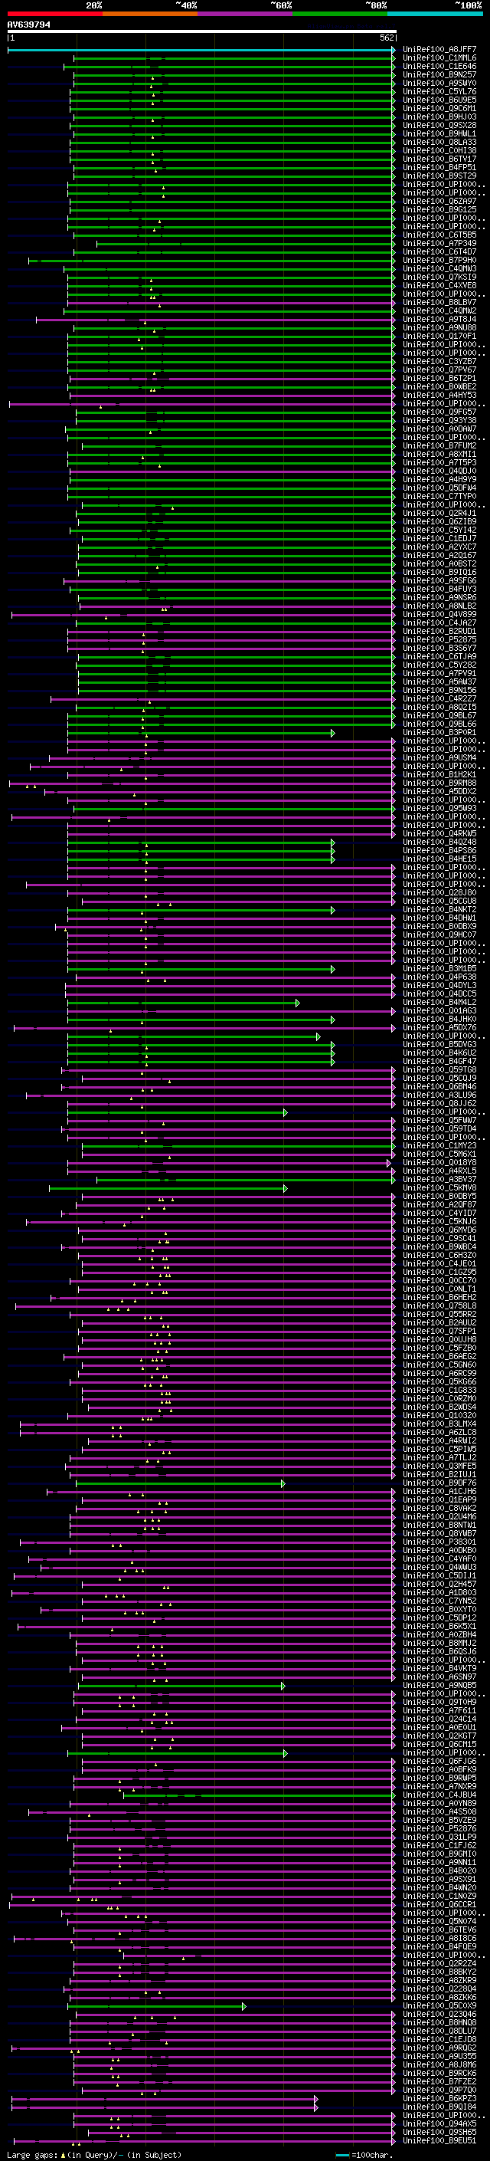This screenshot has width=490, height=2161.
Task: Select the UniRef100_Q9HC07 entry
Action: pyautogui.click(x=439, y=935)
